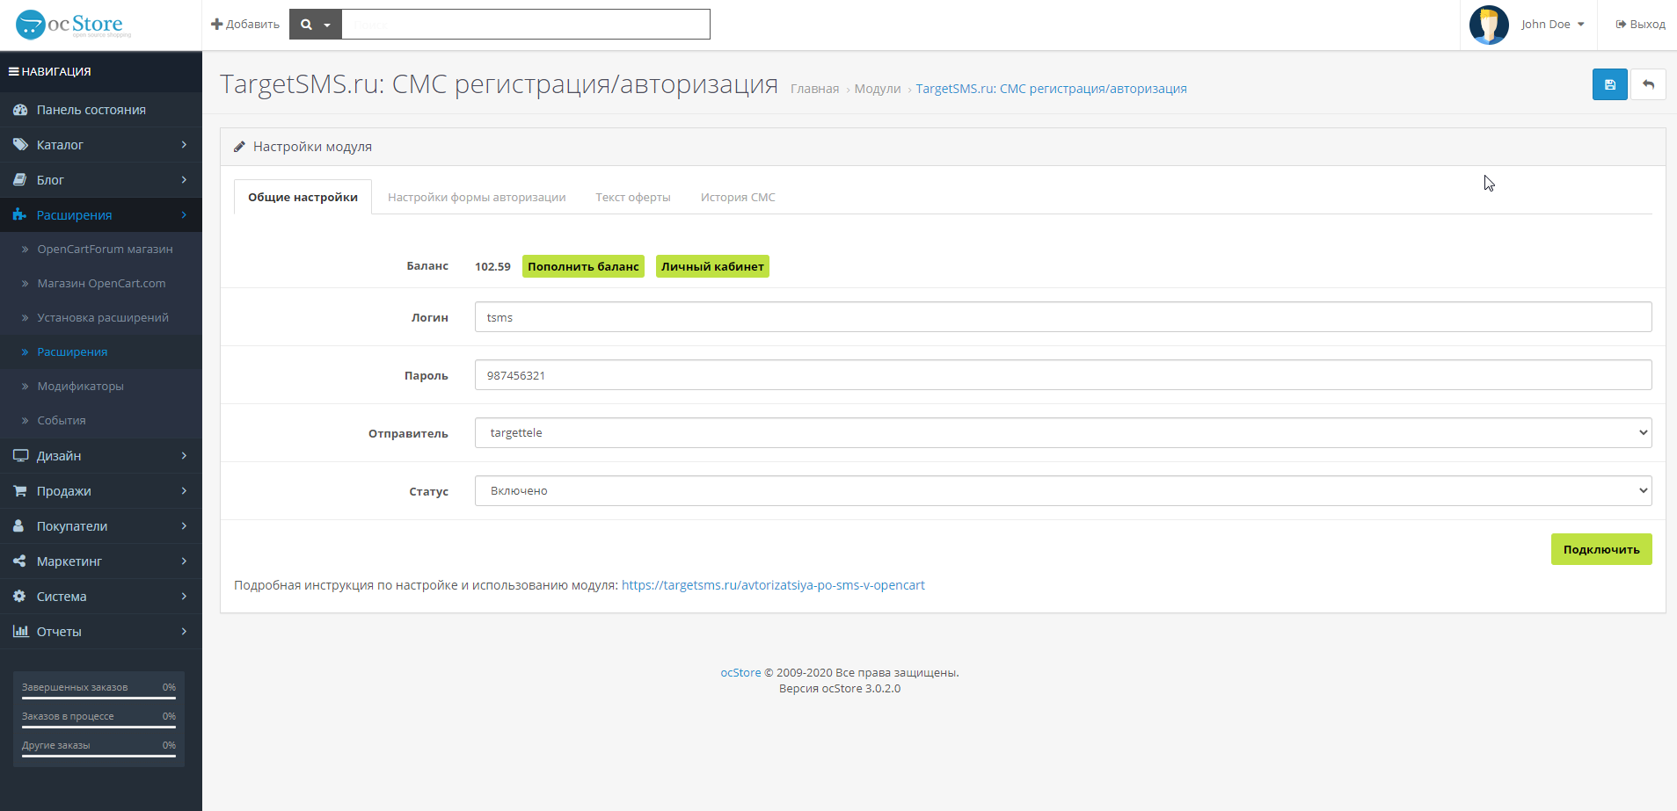Open the Отправитель dropdown
Viewport: 1677px width, 811px height.
[x=1063, y=433]
